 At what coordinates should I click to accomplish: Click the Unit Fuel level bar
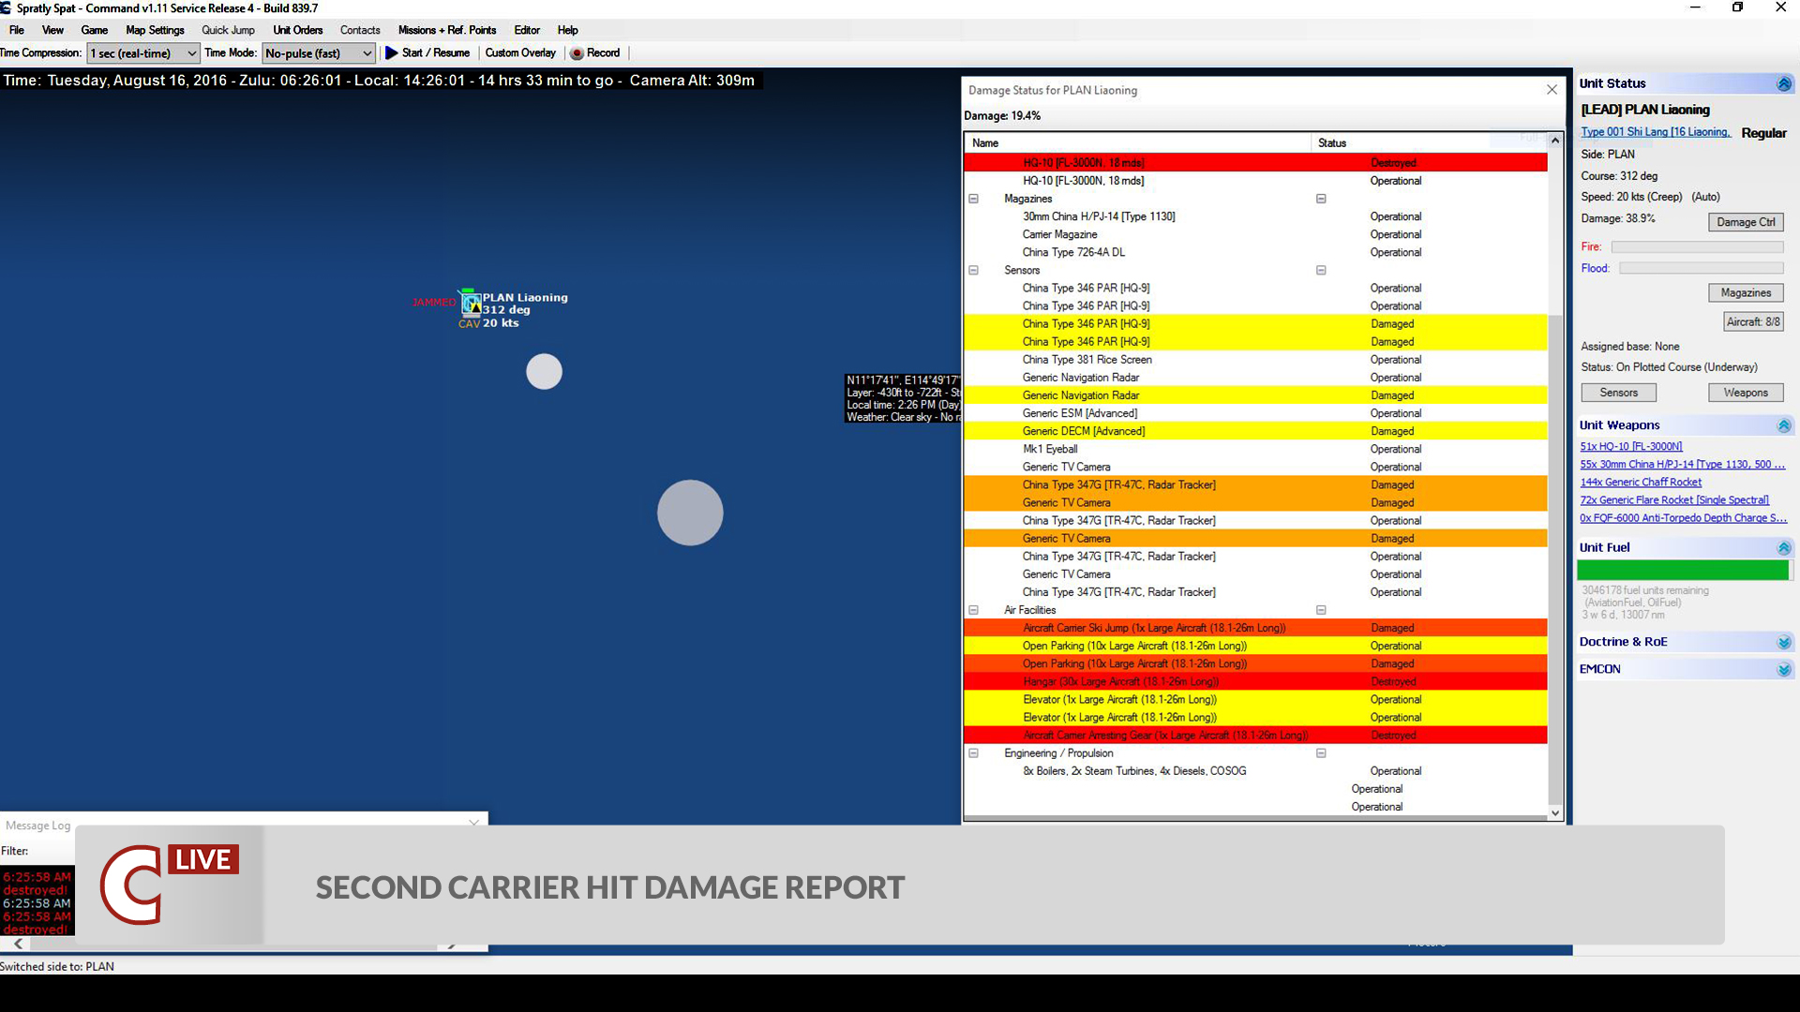(x=1683, y=570)
